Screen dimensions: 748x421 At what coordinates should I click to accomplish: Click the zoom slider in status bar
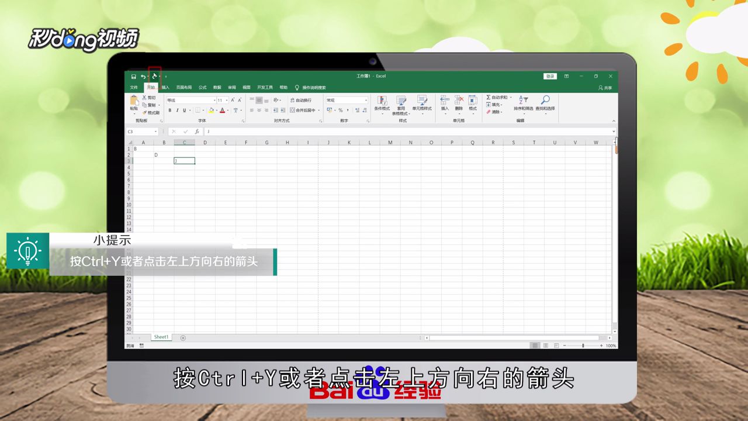pyautogui.click(x=583, y=346)
